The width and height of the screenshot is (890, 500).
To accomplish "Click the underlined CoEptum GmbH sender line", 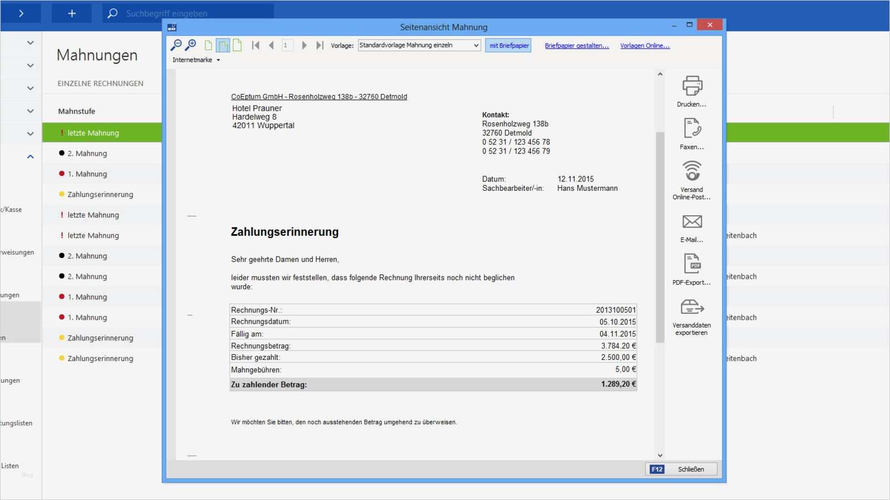I will coord(319,97).
